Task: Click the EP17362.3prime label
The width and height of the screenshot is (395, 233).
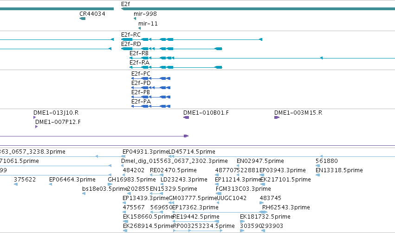Action: (195, 207)
